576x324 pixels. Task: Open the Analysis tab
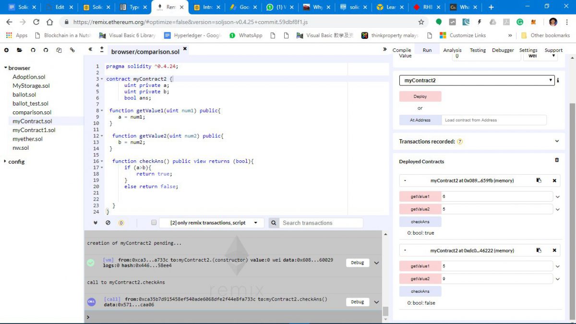452,50
